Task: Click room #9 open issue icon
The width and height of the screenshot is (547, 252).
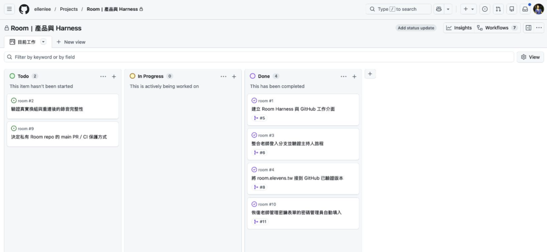Action: tap(14, 128)
